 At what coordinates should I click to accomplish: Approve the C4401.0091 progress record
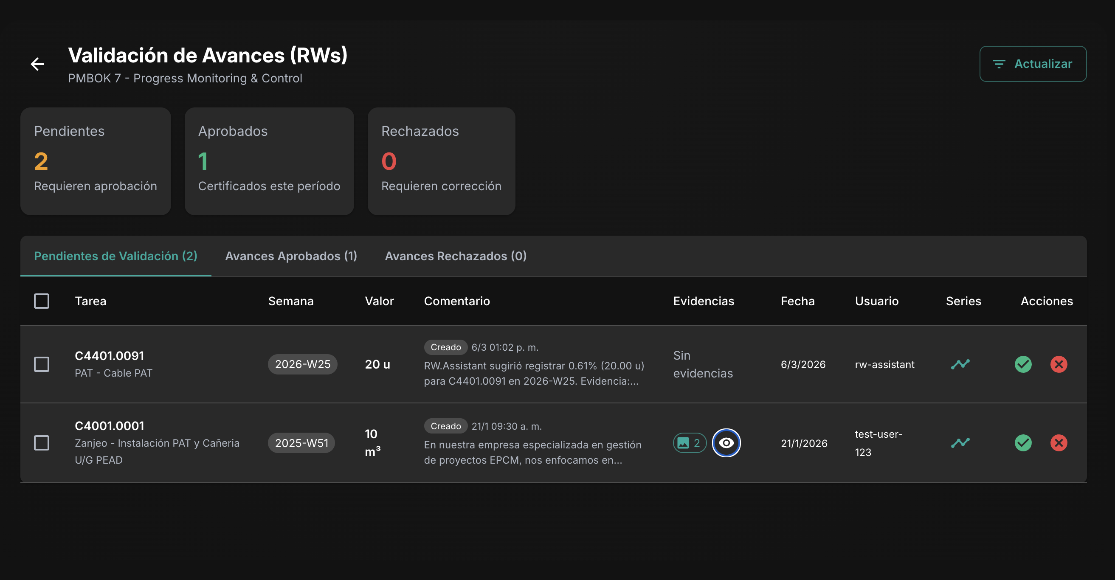[1022, 364]
